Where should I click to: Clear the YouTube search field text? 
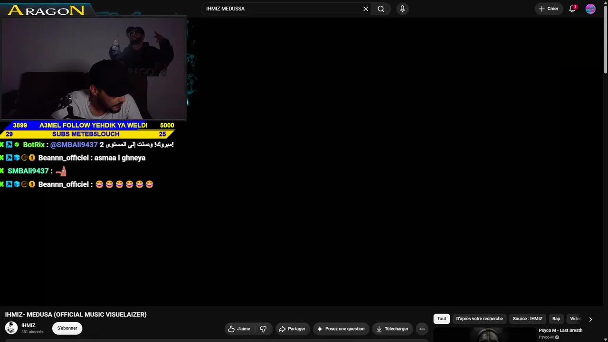click(x=366, y=9)
